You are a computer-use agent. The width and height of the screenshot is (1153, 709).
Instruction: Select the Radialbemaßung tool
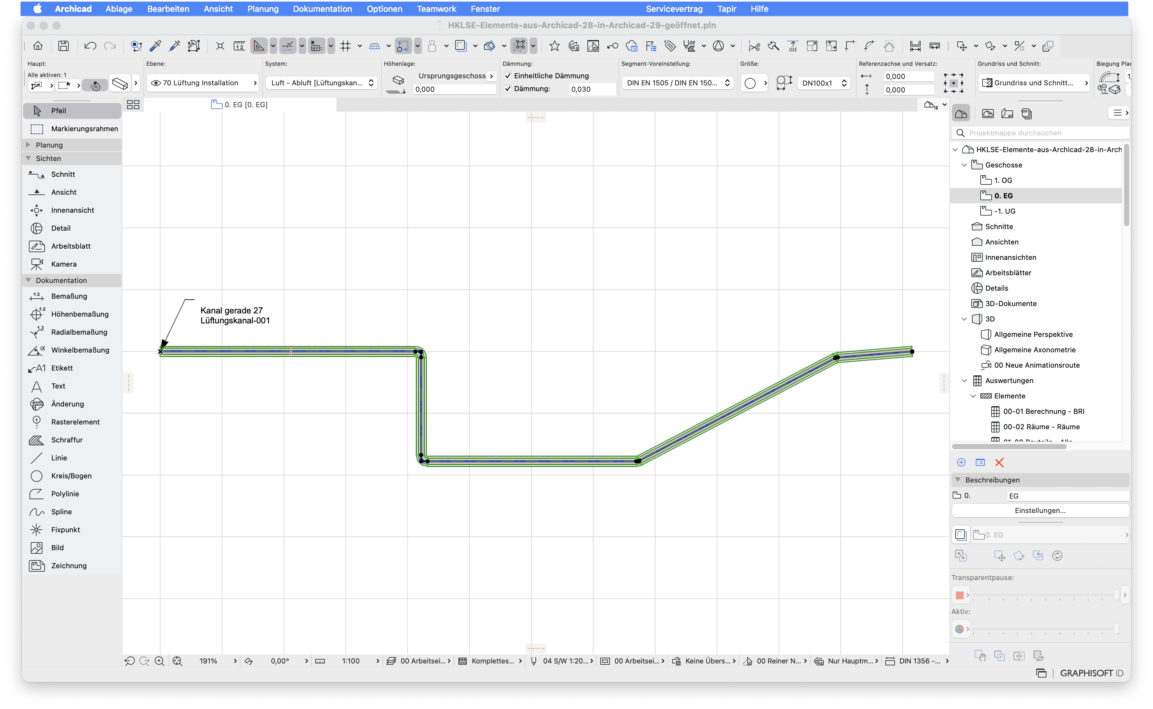[x=72, y=332]
